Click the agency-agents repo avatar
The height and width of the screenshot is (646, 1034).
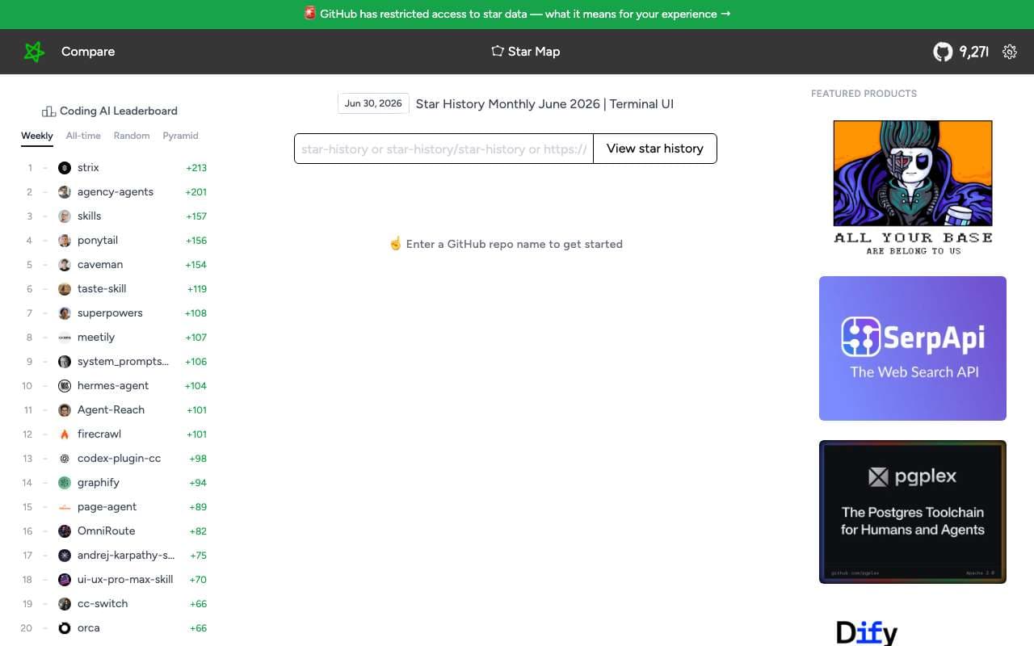point(65,192)
